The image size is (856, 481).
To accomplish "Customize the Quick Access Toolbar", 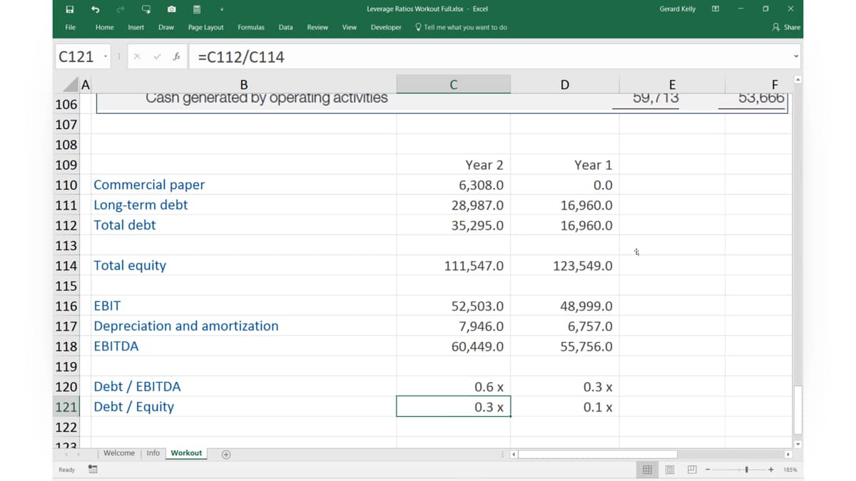I will (222, 9).
